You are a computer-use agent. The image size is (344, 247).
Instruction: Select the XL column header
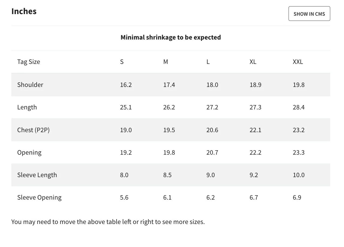pos(253,62)
